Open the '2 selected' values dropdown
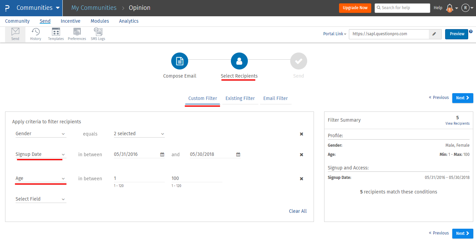The height and width of the screenshot is (246, 476). tap(139, 134)
